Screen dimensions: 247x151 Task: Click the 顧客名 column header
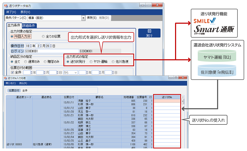coord(100,97)
